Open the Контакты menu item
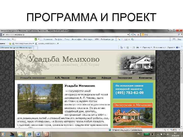Viewport: 183px width, 137px height. pos(146,78)
